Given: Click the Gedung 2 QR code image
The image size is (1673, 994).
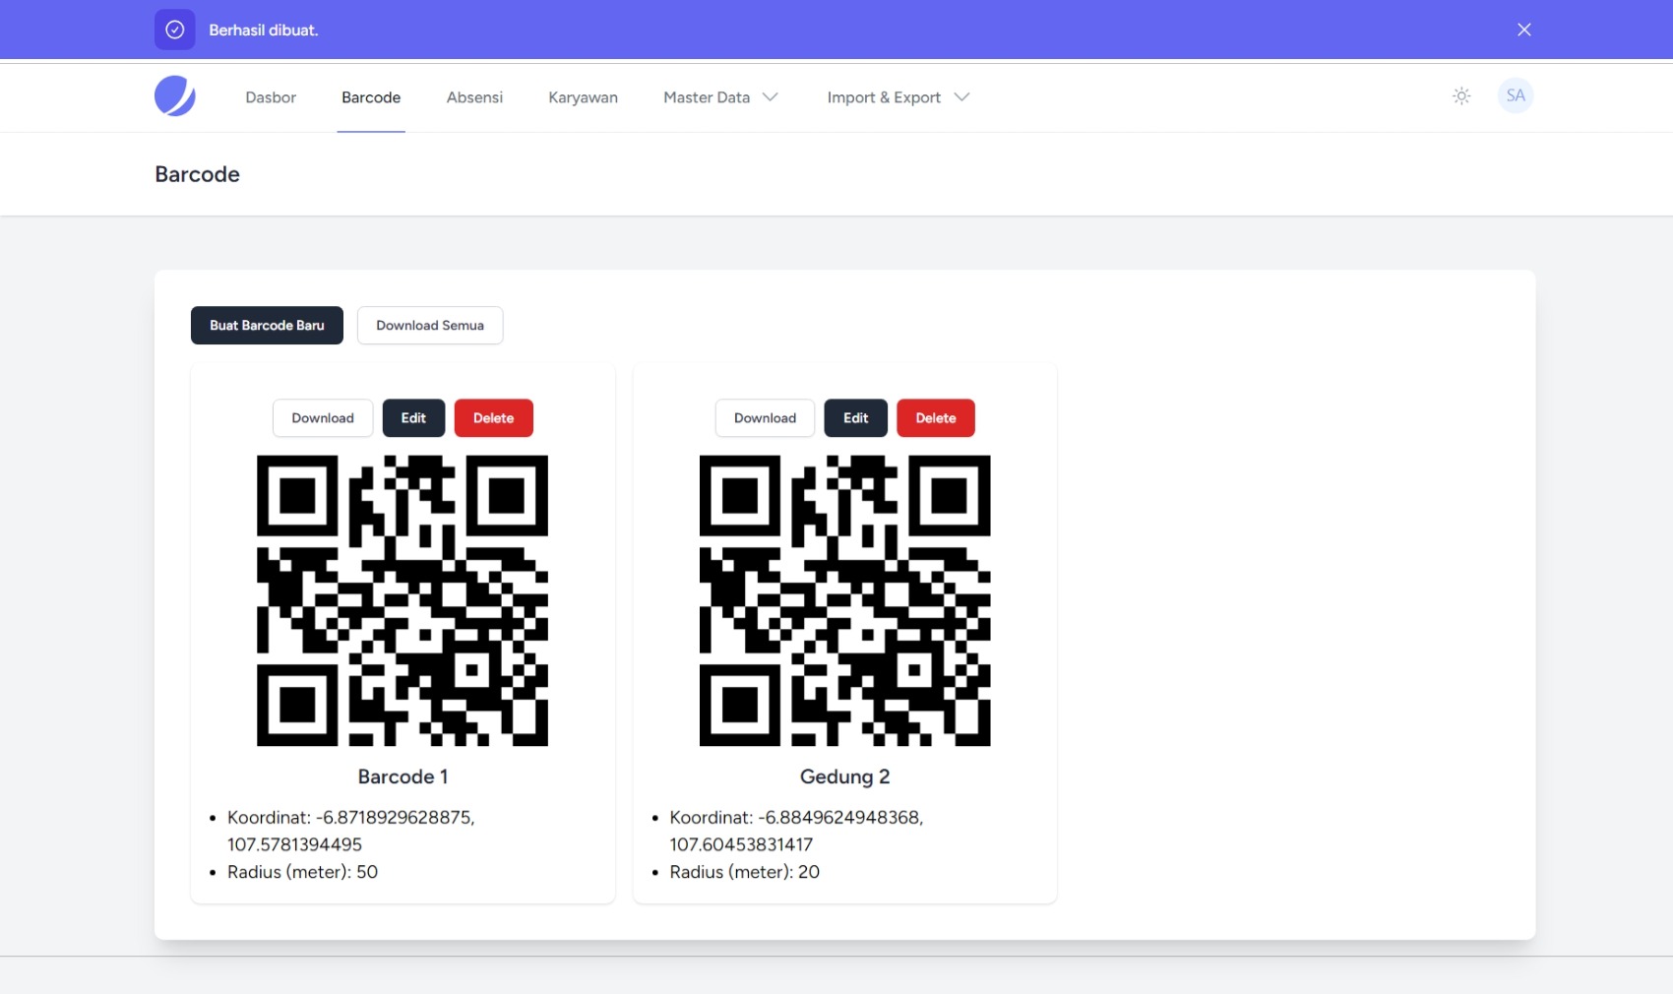Looking at the screenshot, I should pos(844,600).
